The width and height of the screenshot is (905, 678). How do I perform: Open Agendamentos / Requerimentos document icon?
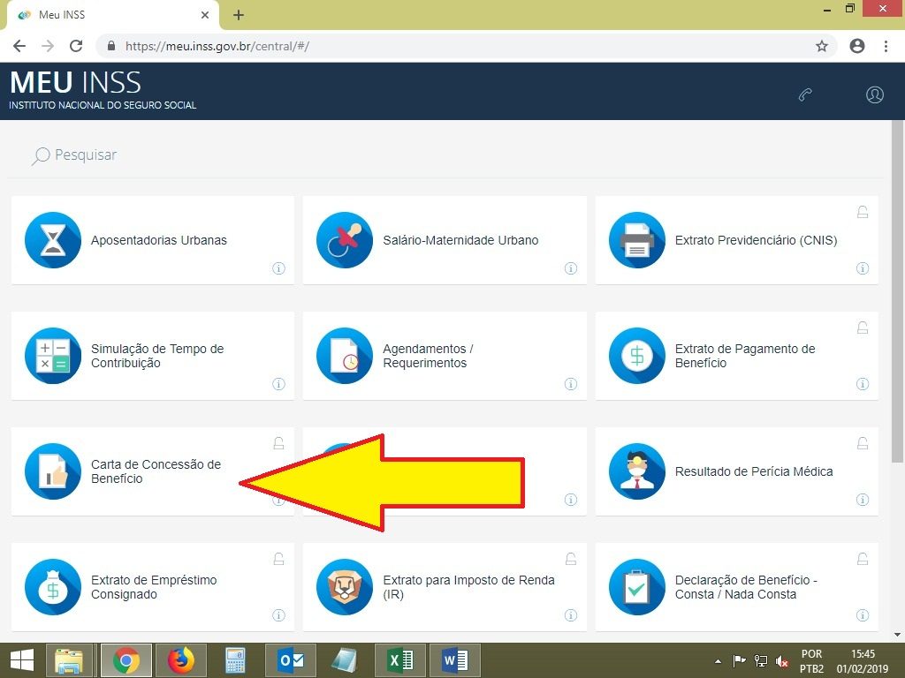345,356
